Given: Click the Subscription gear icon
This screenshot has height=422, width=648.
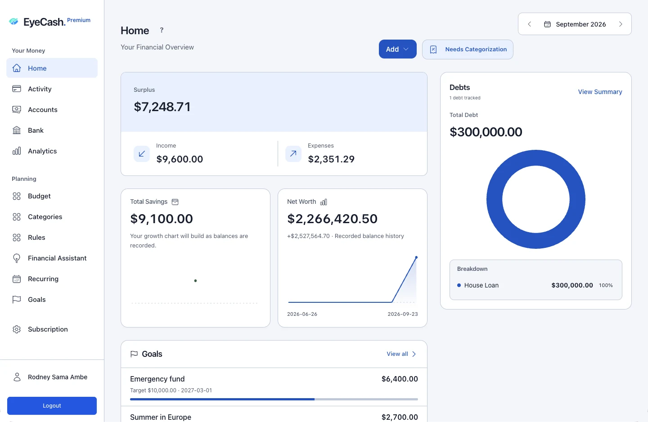Looking at the screenshot, I should (17, 329).
